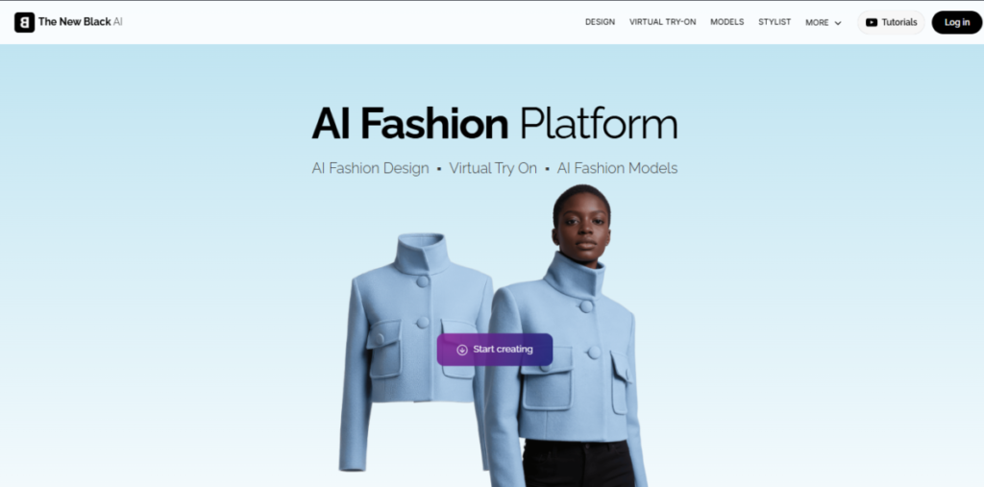Screen dimensions: 984x487
Task: Click the Tutorials button label
Action: coord(899,22)
